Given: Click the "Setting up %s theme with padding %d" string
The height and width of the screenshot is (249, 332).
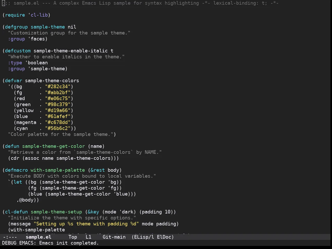Looking at the screenshot, I should coord(86,224).
